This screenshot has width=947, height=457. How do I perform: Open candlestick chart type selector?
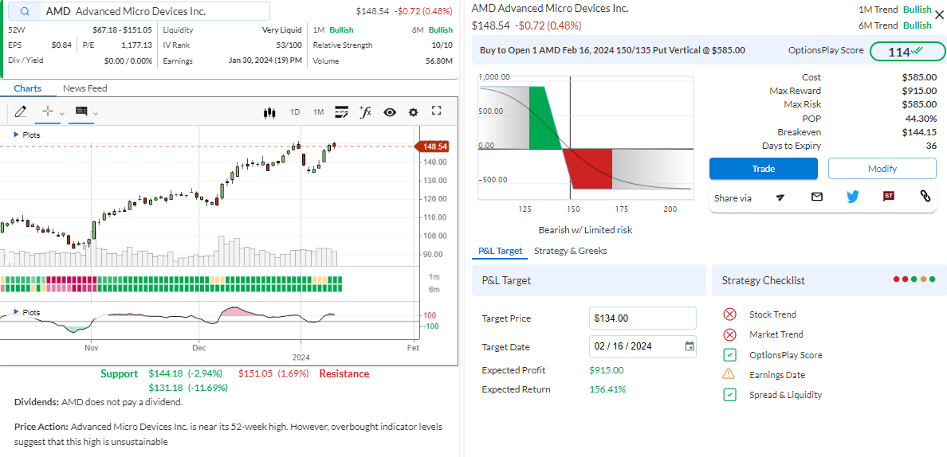pos(269,112)
